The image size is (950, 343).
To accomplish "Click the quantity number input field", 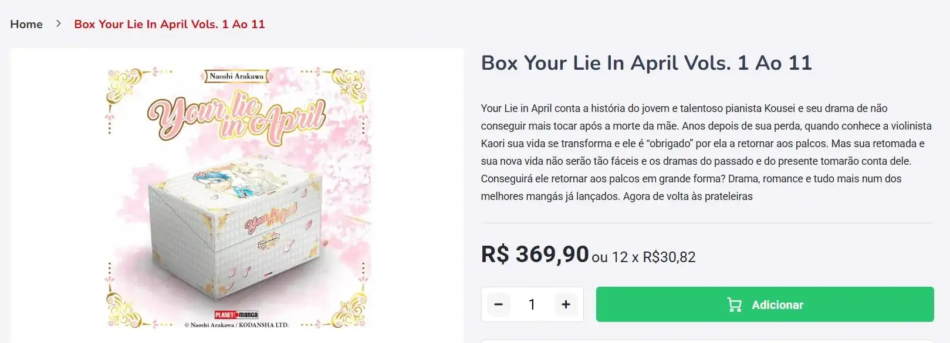I will (x=532, y=304).
